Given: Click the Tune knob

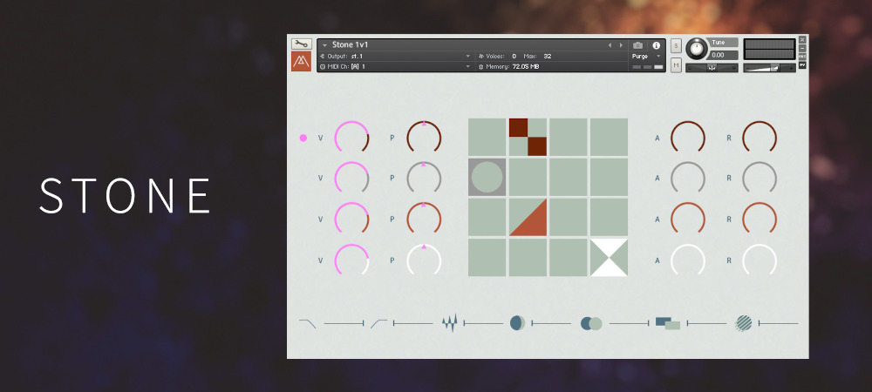Looking at the screenshot, I should [x=697, y=49].
